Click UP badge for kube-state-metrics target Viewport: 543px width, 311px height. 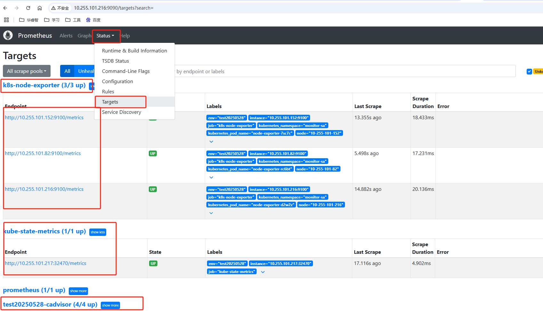pyautogui.click(x=153, y=264)
